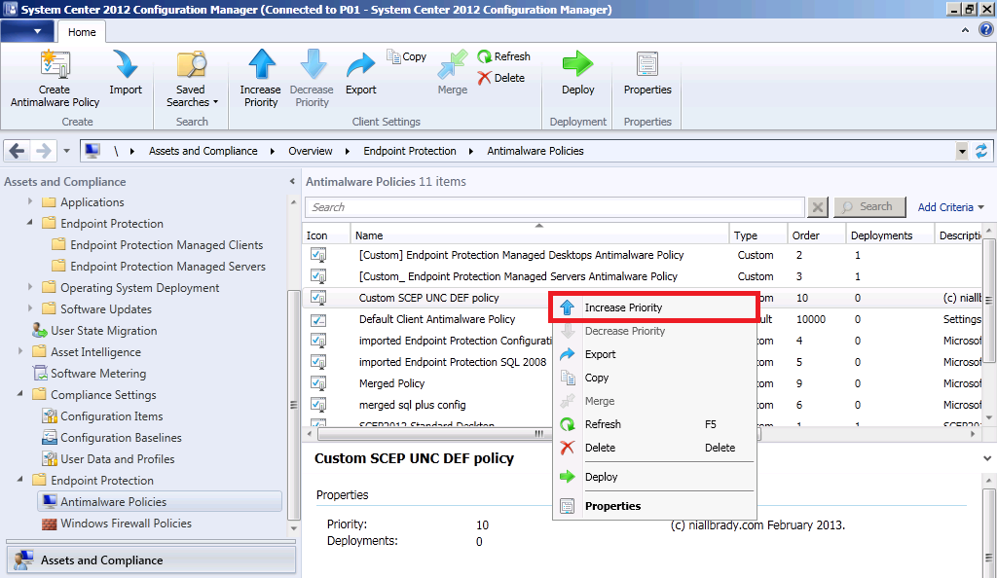Choose Export from the context menu
Image resolution: width=997 pixels, height=578 pixels.
point(654,354)
